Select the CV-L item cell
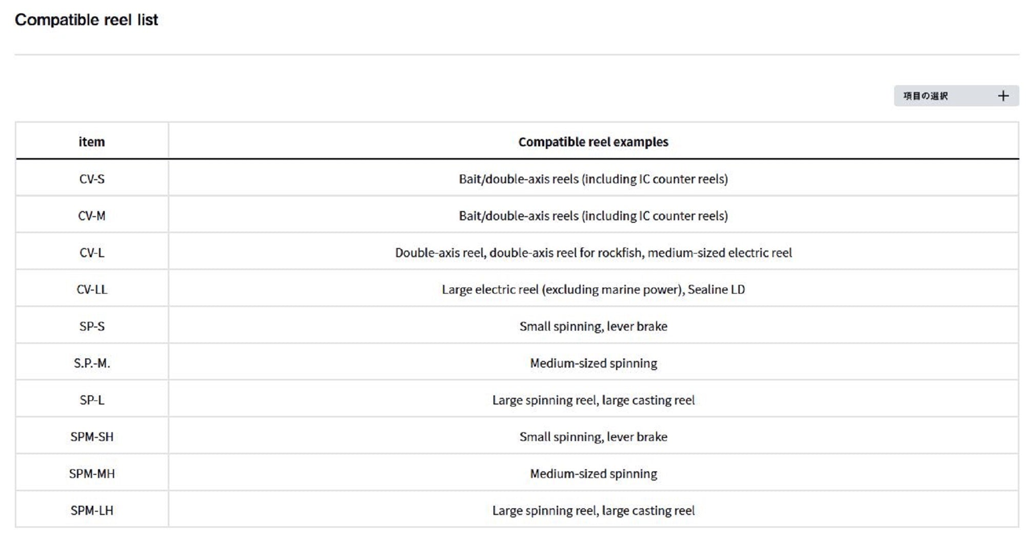Image resolution: width=1026 pixels, height=537 pixels. click(x=92, y=253)
